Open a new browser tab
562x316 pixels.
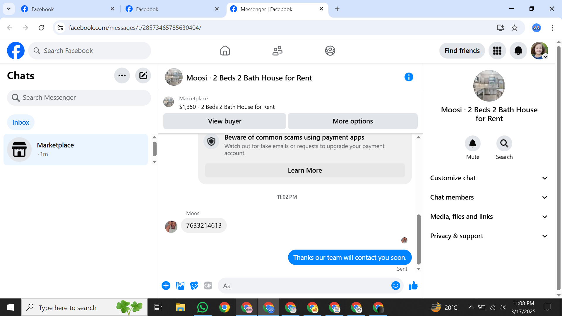click(337, 9)
